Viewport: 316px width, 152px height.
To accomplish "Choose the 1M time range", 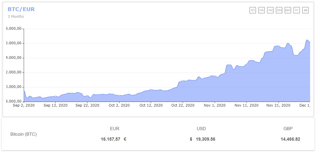I will [270, 10].
